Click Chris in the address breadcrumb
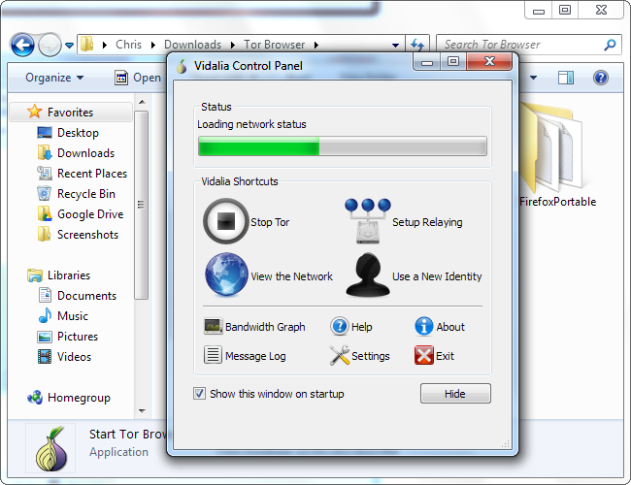The image size is (631, 485). 128,45
